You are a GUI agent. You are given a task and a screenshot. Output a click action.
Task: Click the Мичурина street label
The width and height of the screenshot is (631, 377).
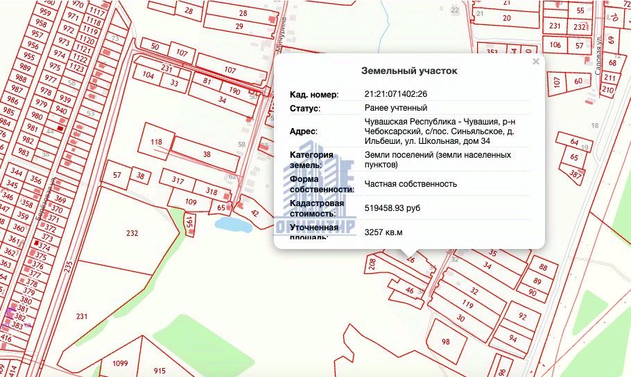281,35
